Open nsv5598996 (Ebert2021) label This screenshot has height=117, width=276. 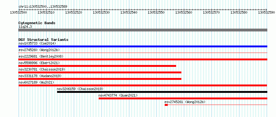pos(39,63)
